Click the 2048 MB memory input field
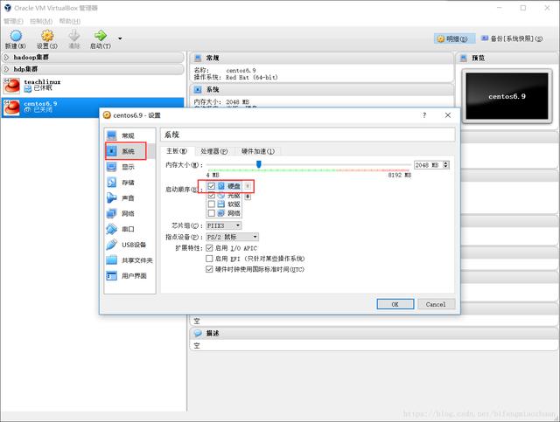The image size is (560, 422). (428, 165)
